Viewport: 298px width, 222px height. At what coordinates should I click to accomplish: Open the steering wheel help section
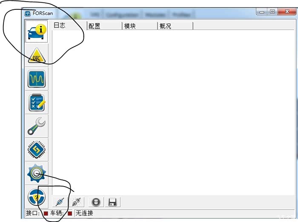pyautogui.click(x=37, y=197)
